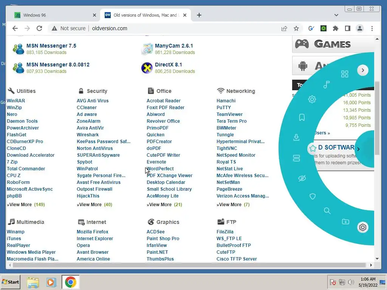Click the DirectX 8.1 yellow X icon
Image resolution: width=387 pixels, height=290 pixels.
pos(147,68)
